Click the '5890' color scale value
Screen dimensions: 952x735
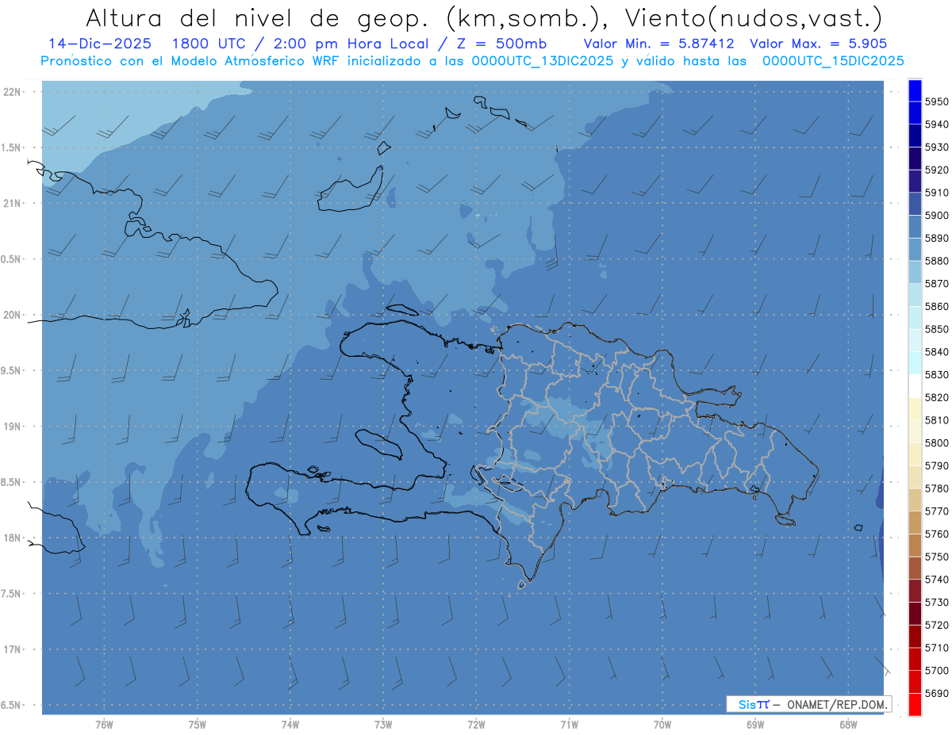(936, 238)
